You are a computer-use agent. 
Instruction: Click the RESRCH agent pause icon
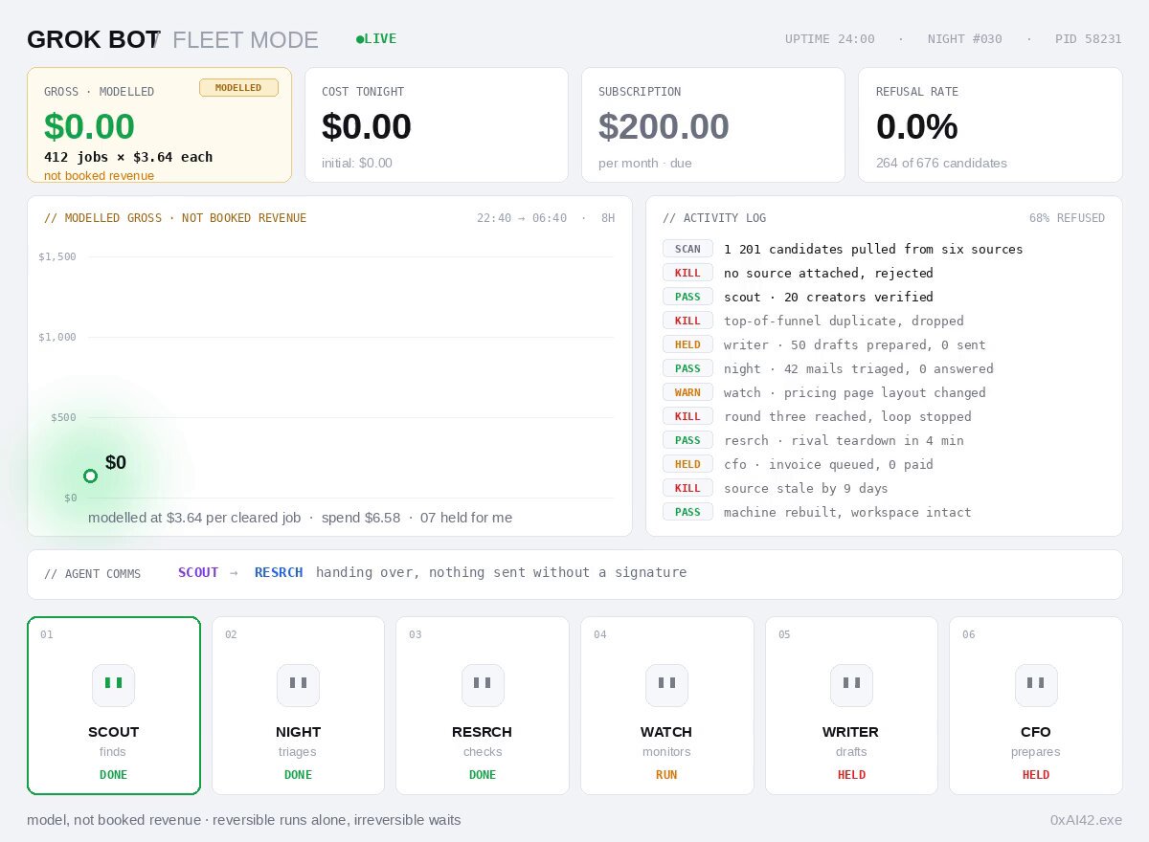[483, 685]
